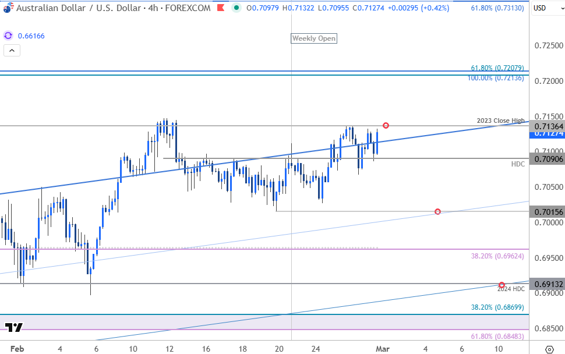Screen dimensions: 565x354
Task: Select the 0.70906 HDC price label
Action: (x=547, y=158)
